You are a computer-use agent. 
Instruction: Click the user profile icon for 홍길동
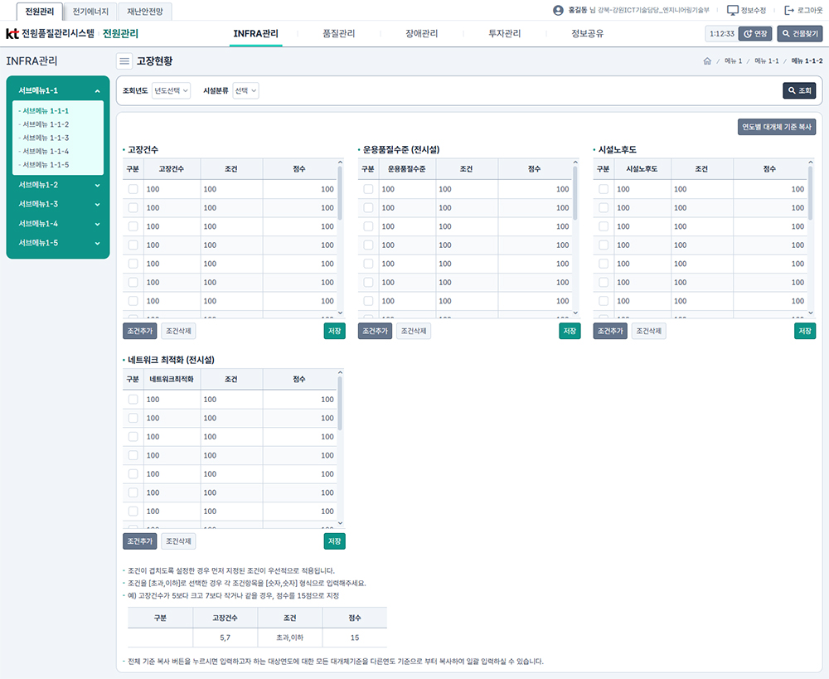pos(558,10)
